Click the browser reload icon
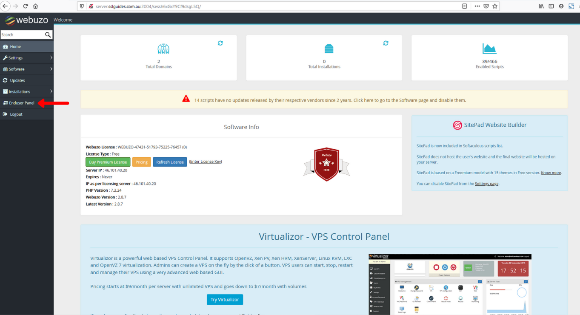 (26, 6)
